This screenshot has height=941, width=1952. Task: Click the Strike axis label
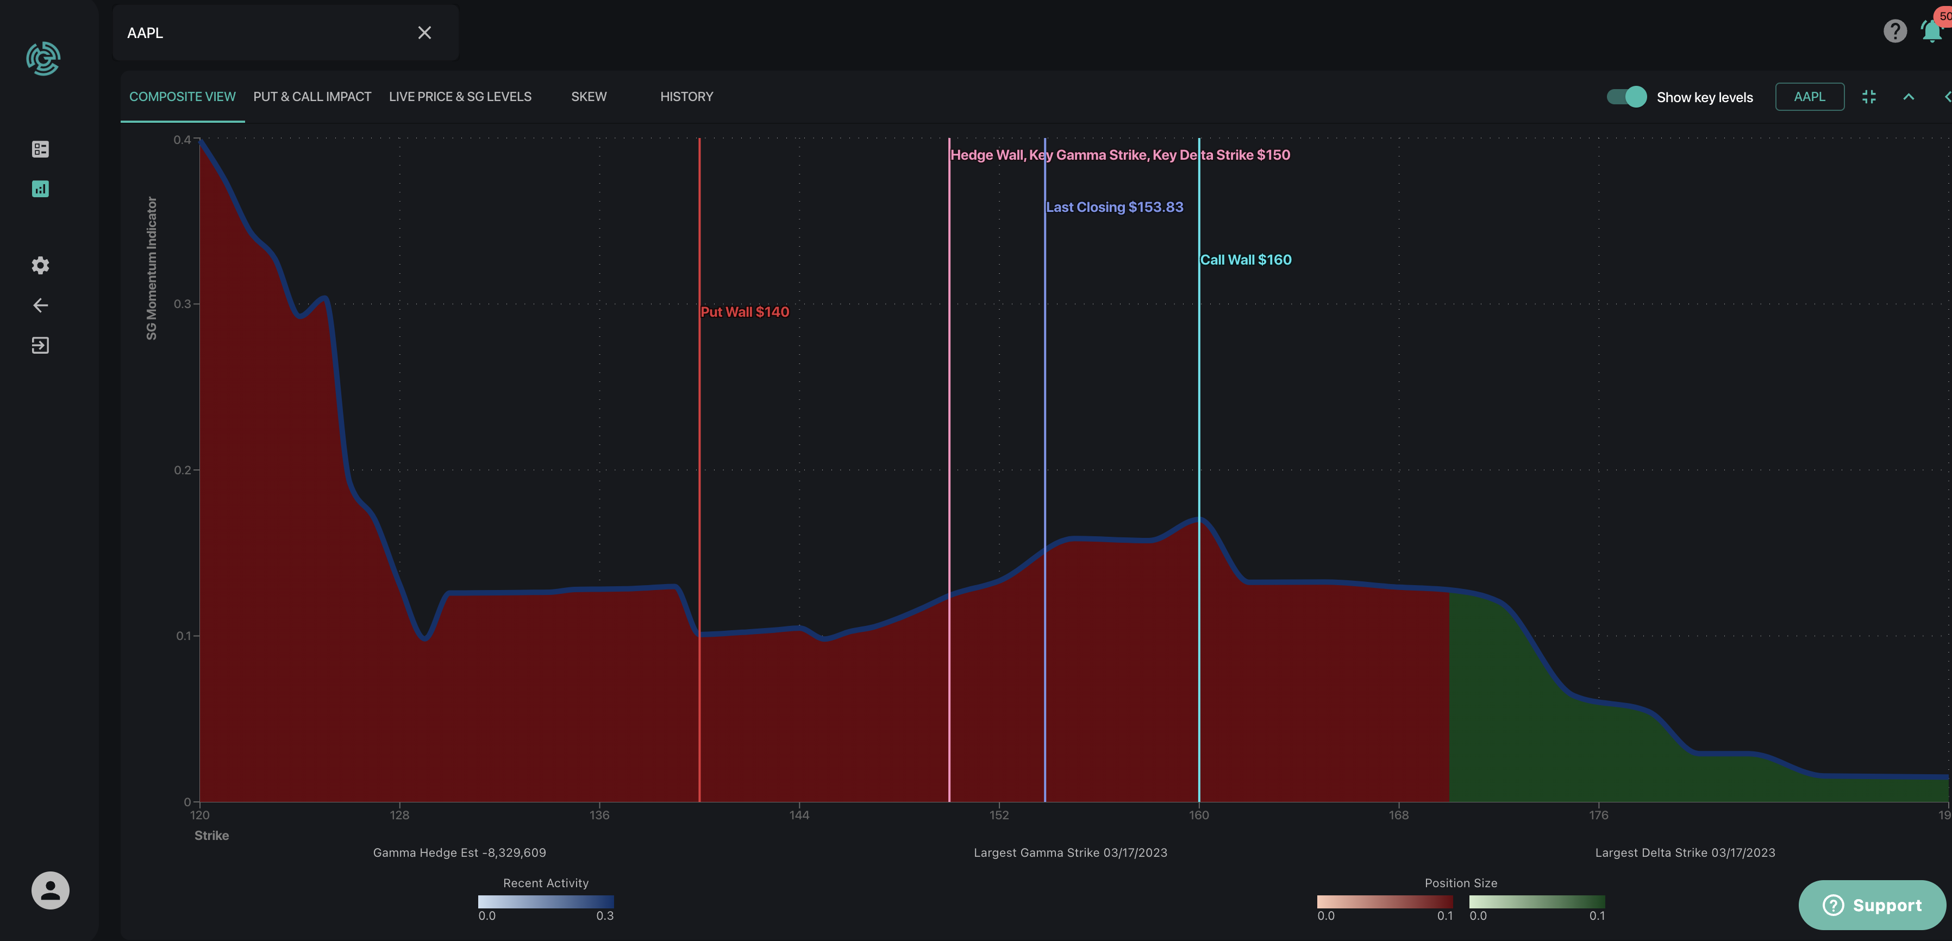tap(211, 836)
